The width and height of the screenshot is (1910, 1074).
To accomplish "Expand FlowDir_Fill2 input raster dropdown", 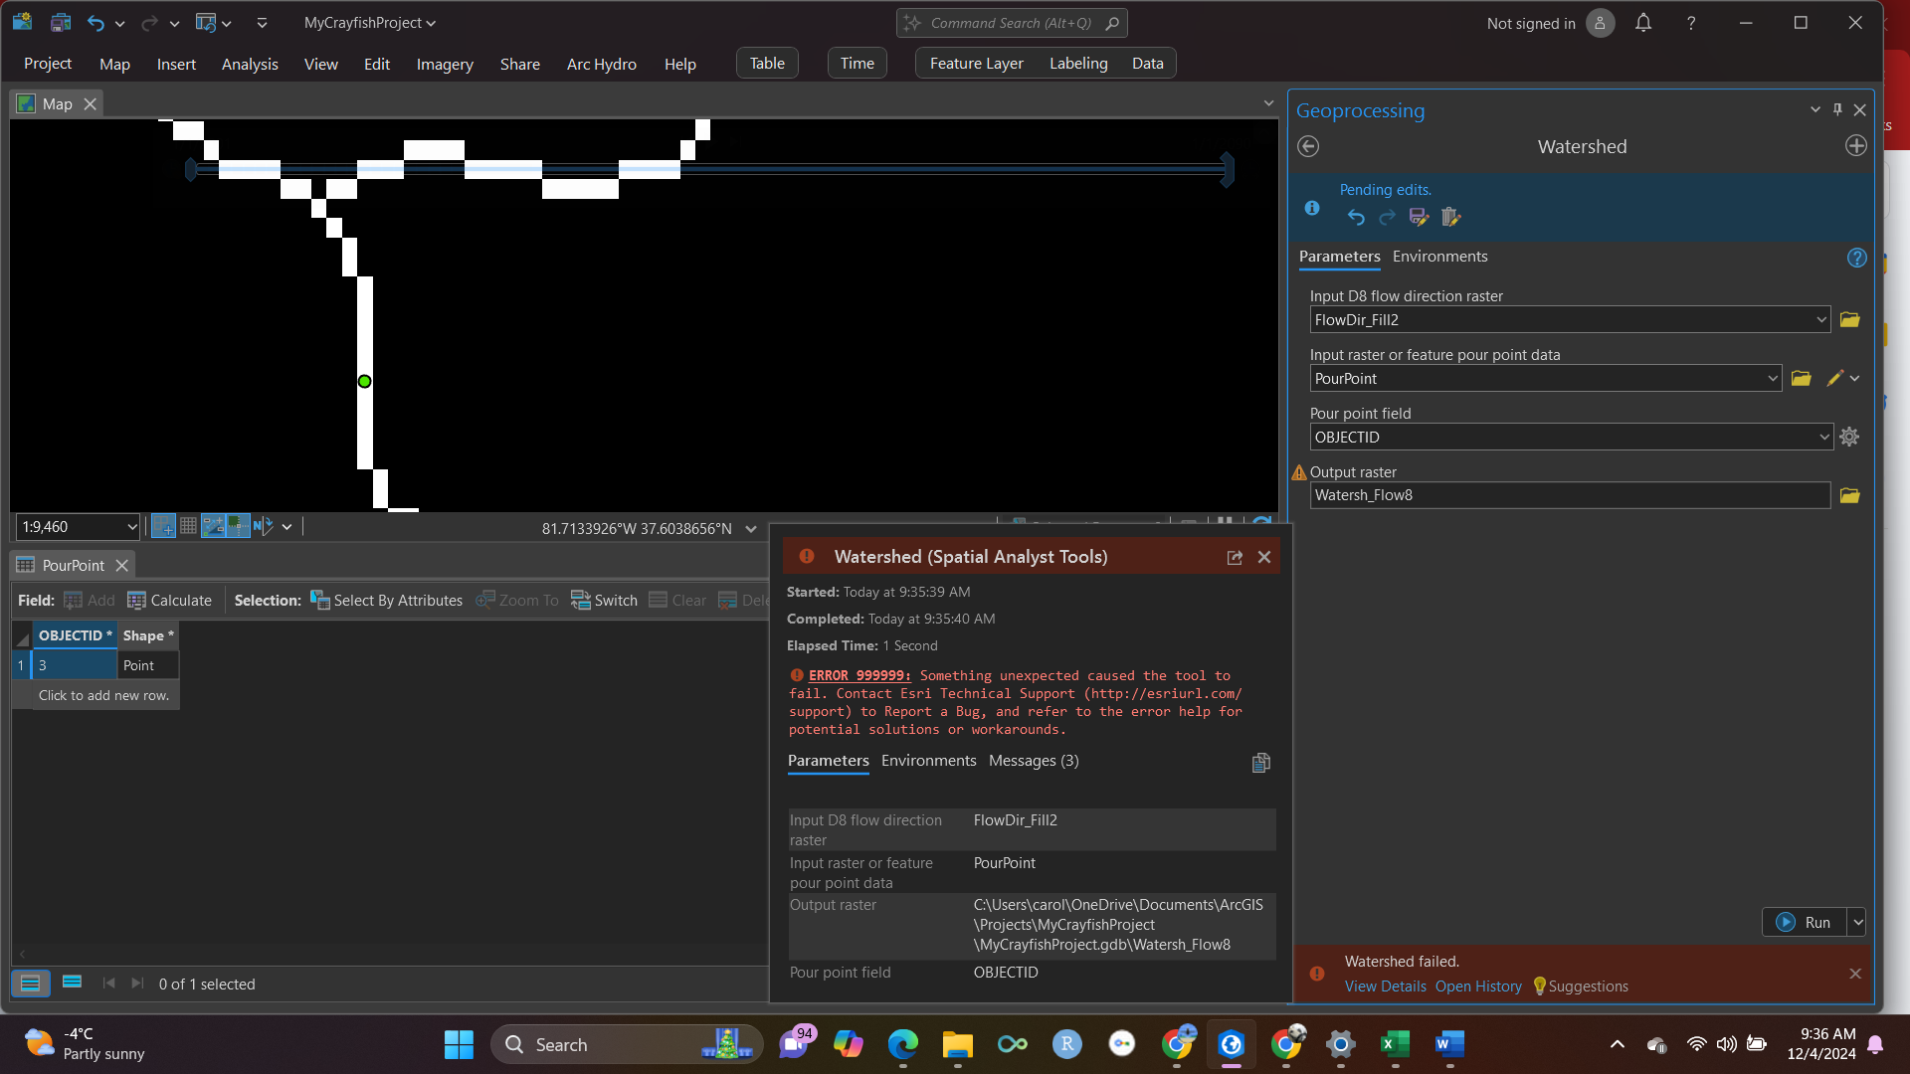I will point(1820,320).
